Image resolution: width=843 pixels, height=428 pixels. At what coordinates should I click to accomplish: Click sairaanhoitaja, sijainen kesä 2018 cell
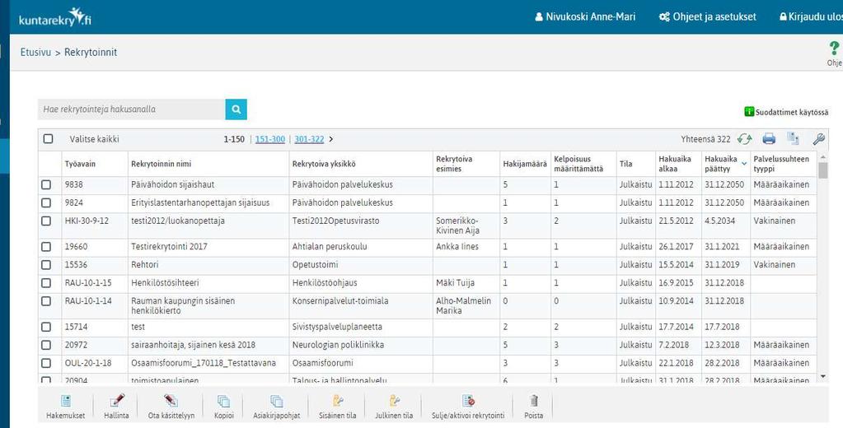coord(193,346)
